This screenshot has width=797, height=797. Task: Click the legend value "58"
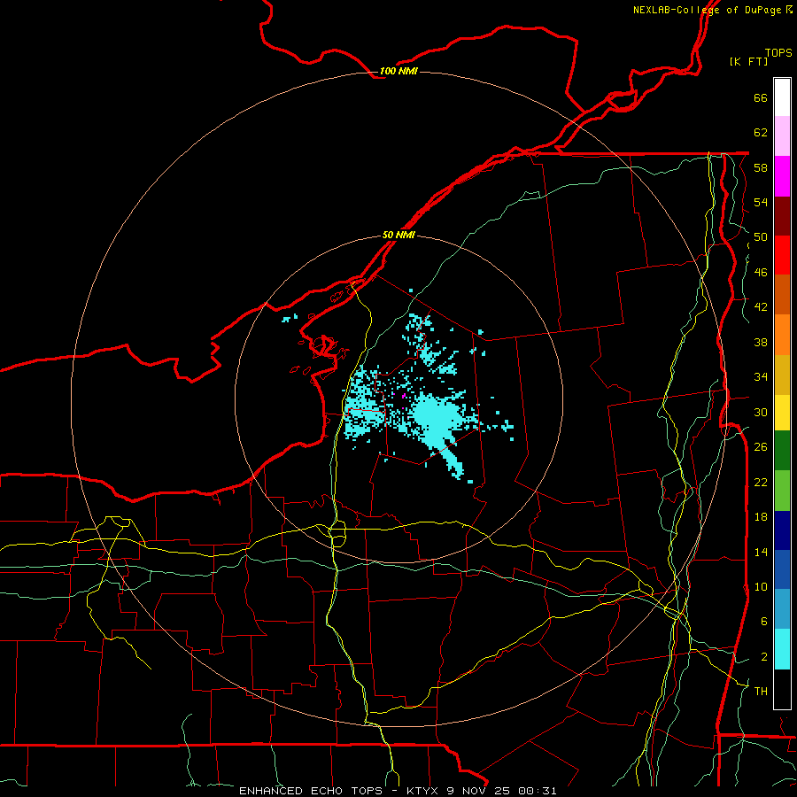pos(761,167)
